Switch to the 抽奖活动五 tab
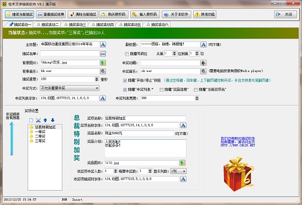The width and height of the screenshot is (302, 205). [130, 24]
